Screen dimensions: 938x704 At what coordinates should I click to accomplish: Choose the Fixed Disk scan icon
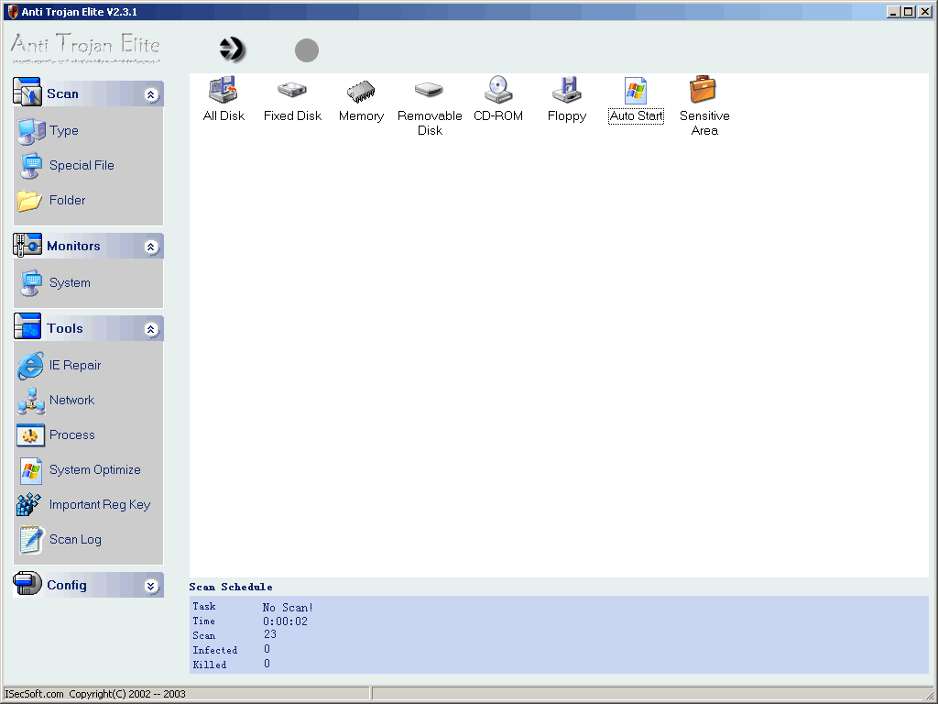tap(292, 91)
